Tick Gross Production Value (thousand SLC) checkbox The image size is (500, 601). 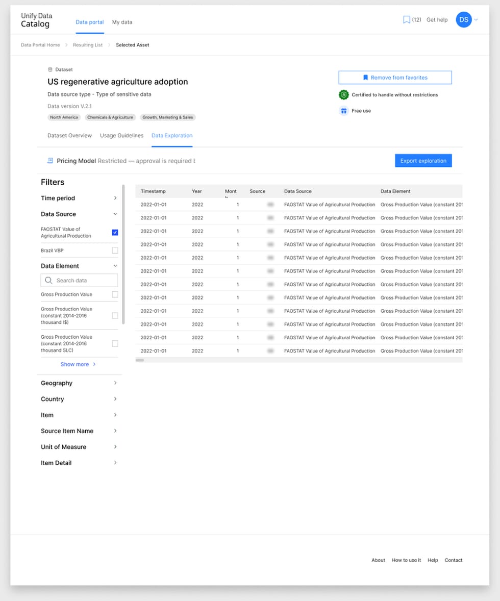point(115,343)
